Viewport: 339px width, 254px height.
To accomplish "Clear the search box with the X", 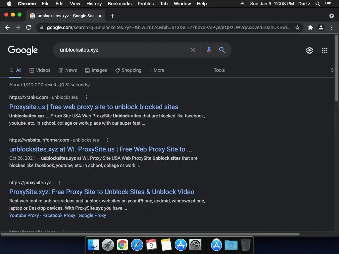I will click(x=192, y=50).
